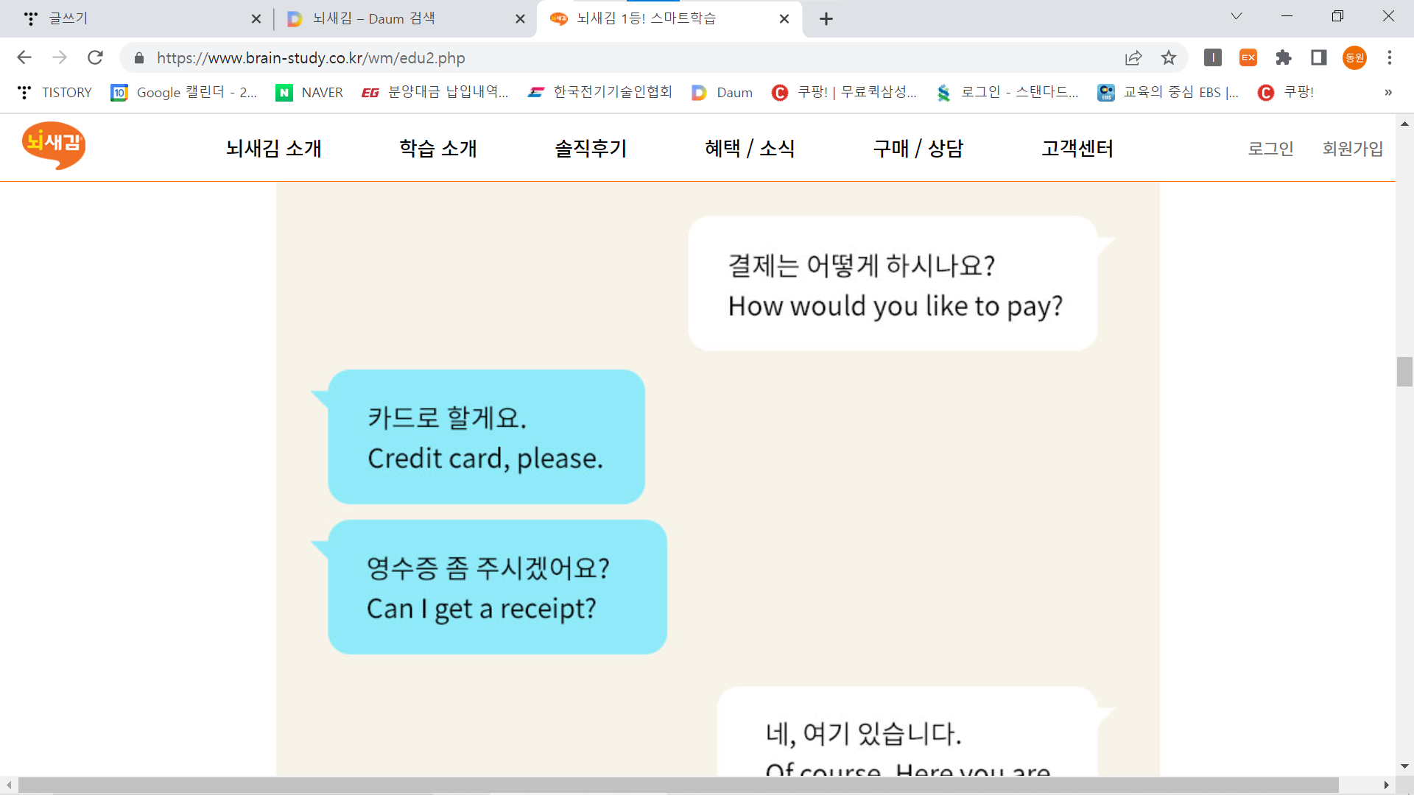This screenshot has height=795, width=1414.
Task: Go back to the previous page
Action: [24, 57]
